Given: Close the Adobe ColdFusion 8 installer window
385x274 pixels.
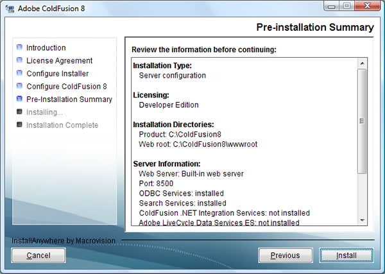Looking at the screenshot, I should (367, 6).
